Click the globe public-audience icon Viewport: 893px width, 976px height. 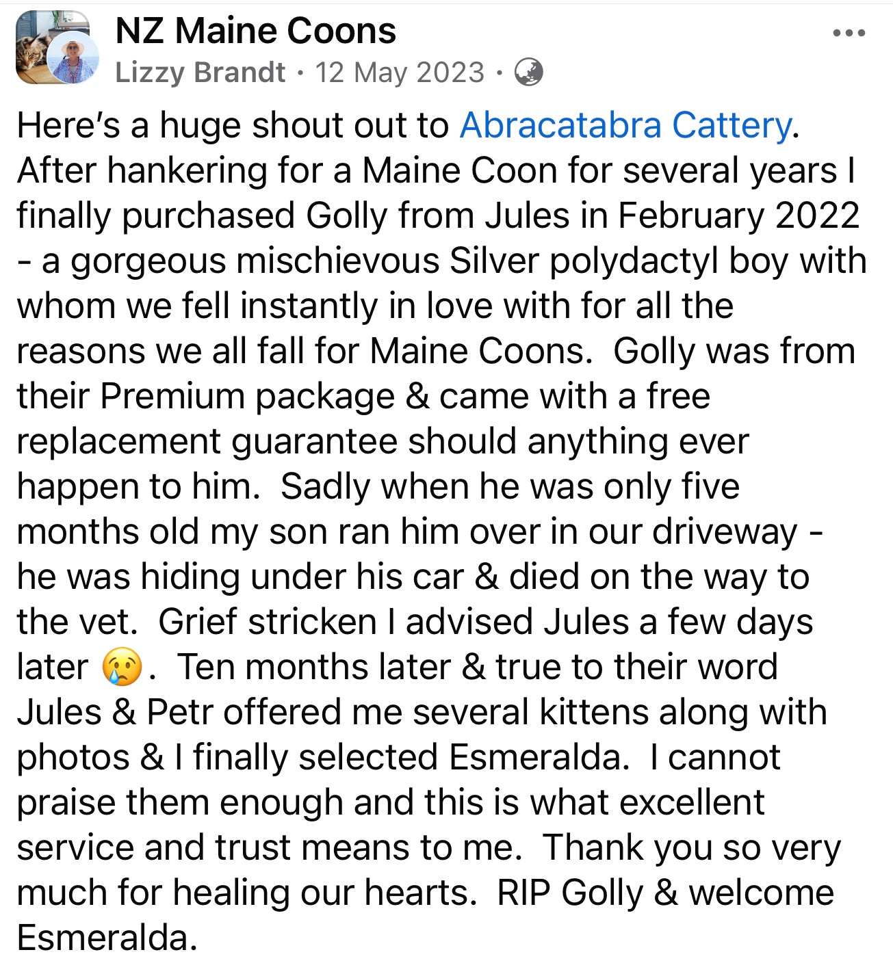(528, 72)
